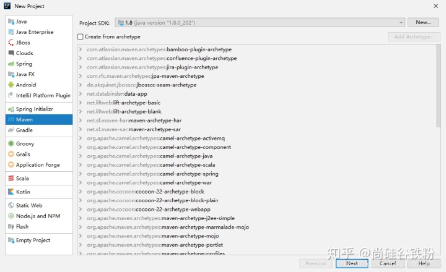This screenshot has height=272, width=446.
Task: Expand net.databinder data-app entry
Action: [x=81, y=94]
